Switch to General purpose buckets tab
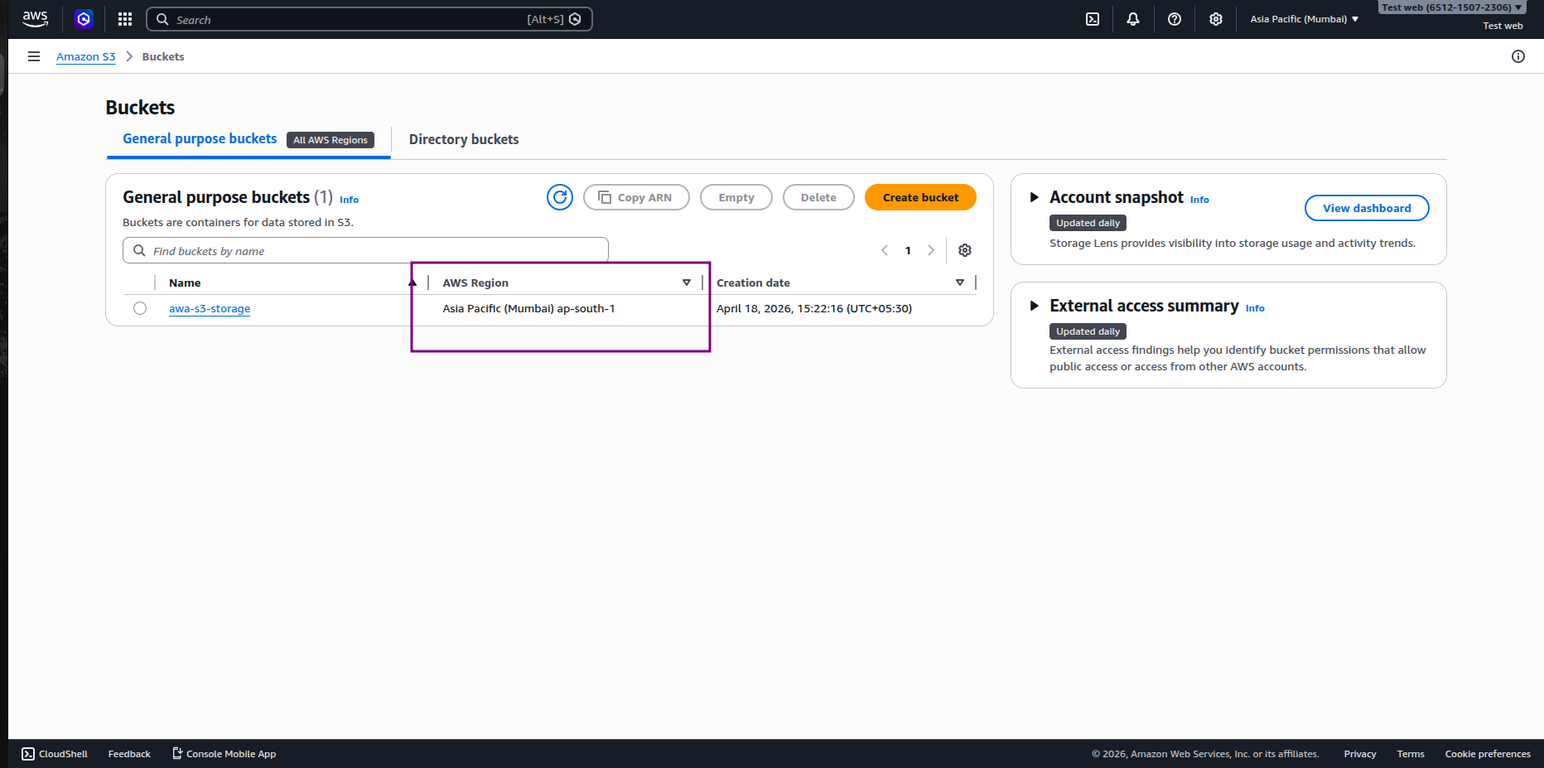This screenshot has height=768, width=1544. [x=200, y=139]
